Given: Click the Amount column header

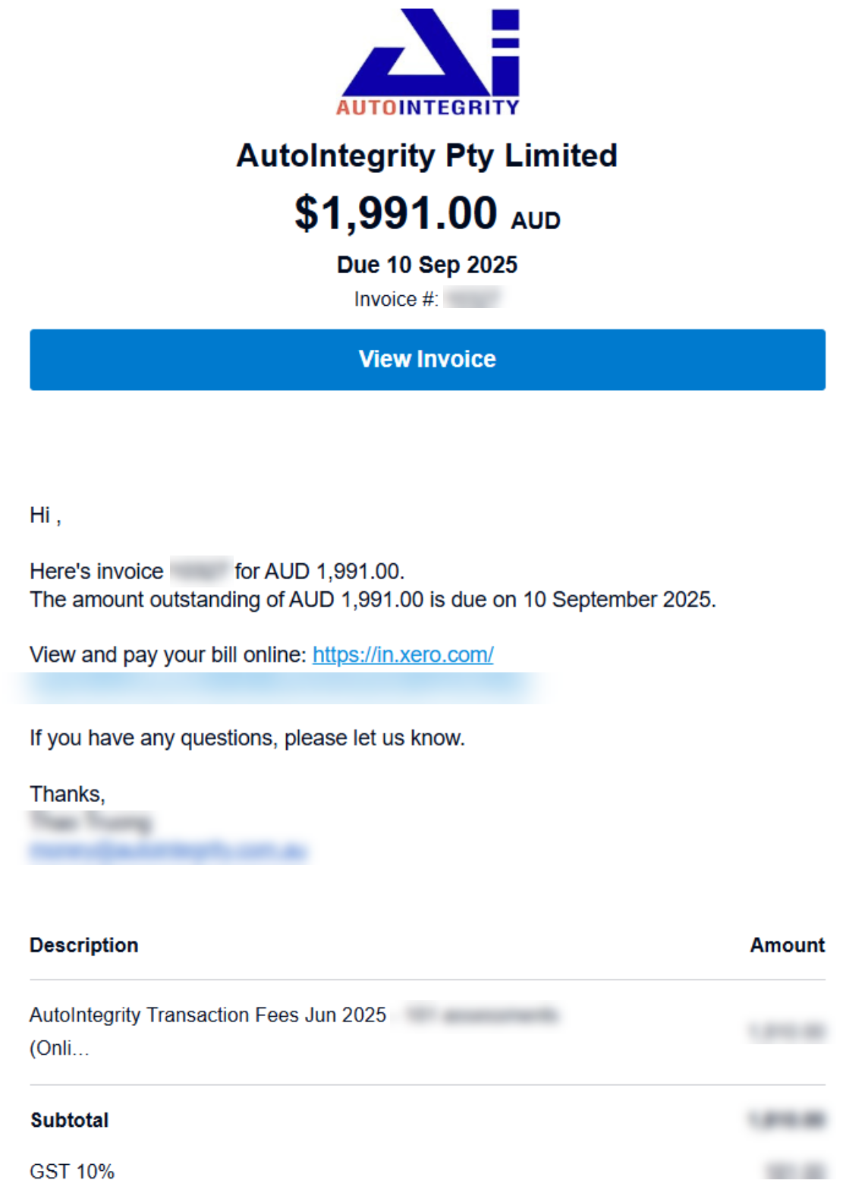Looking at the screenshot, I should (x=788, y=945).
